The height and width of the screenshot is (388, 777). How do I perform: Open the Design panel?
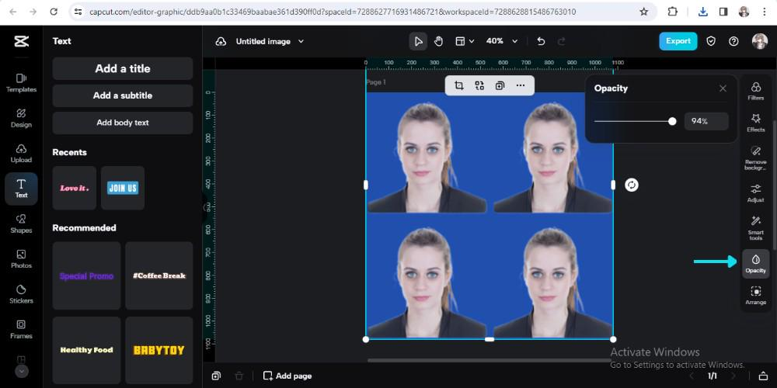pos(21,118)
